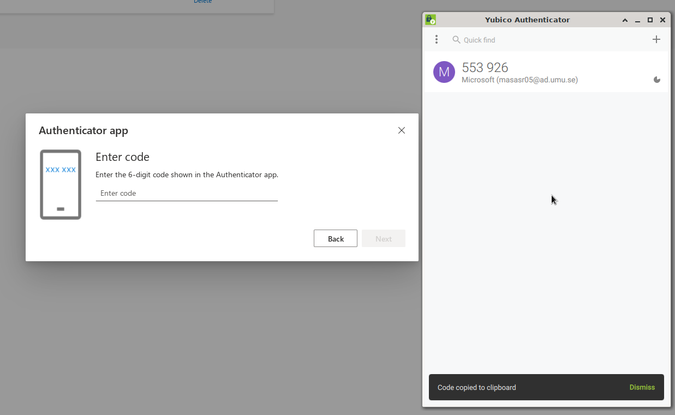Click the Enter code text field
The width and height of the screenshot is (675, 415).
click(187, 193)
